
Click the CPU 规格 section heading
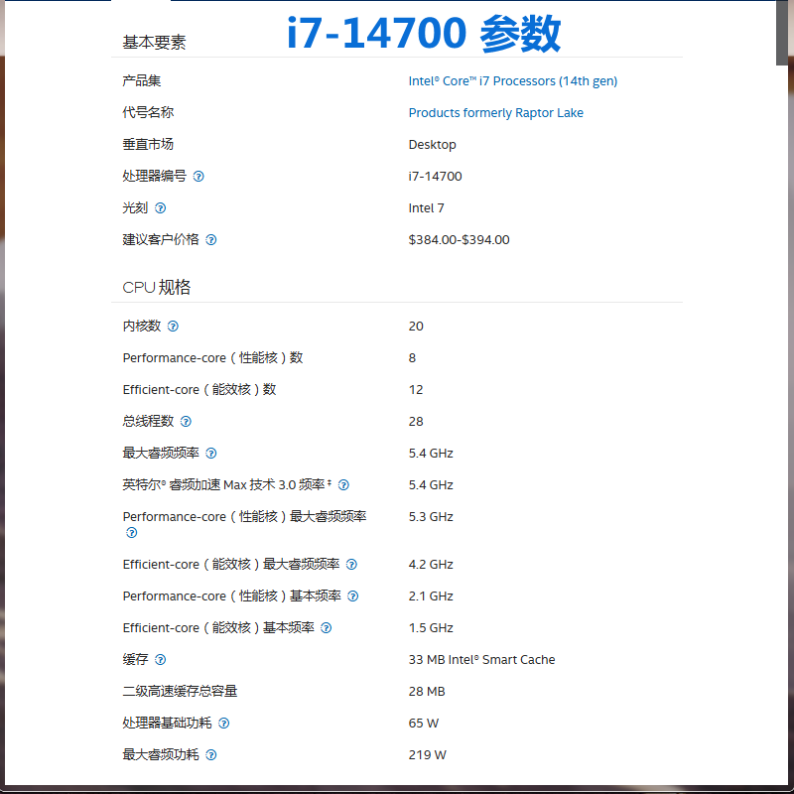(157, 287)
